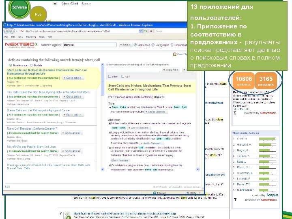292x219 pixels.
Task: Open the File menu
Action: (6, 37)
